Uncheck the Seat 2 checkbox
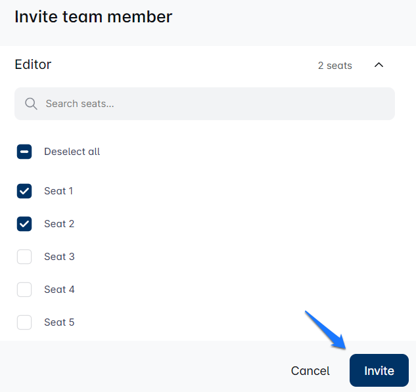The image size is (416, 392). pos(24,224)
